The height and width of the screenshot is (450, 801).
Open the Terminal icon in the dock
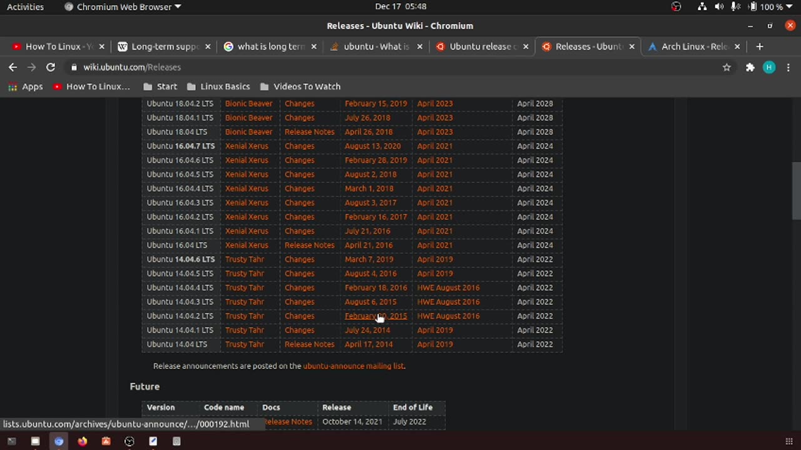click(11, 441)
